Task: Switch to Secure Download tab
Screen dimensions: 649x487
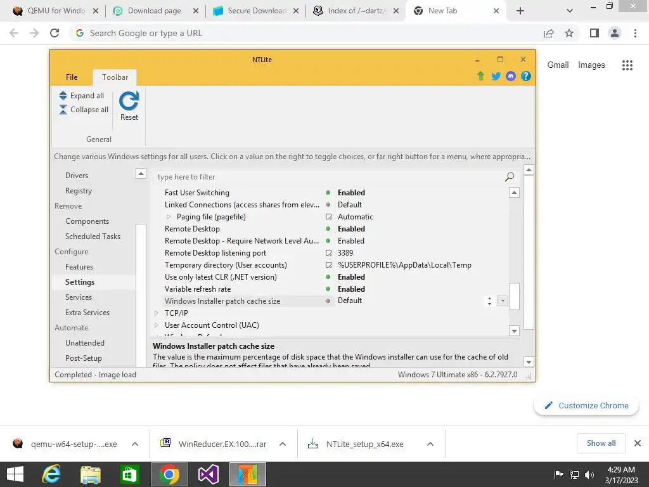Action: pyautogui.click(x=257, y=11)
